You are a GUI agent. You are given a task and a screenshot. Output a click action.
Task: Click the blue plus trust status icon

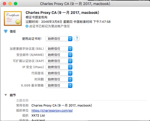point(27,26)
